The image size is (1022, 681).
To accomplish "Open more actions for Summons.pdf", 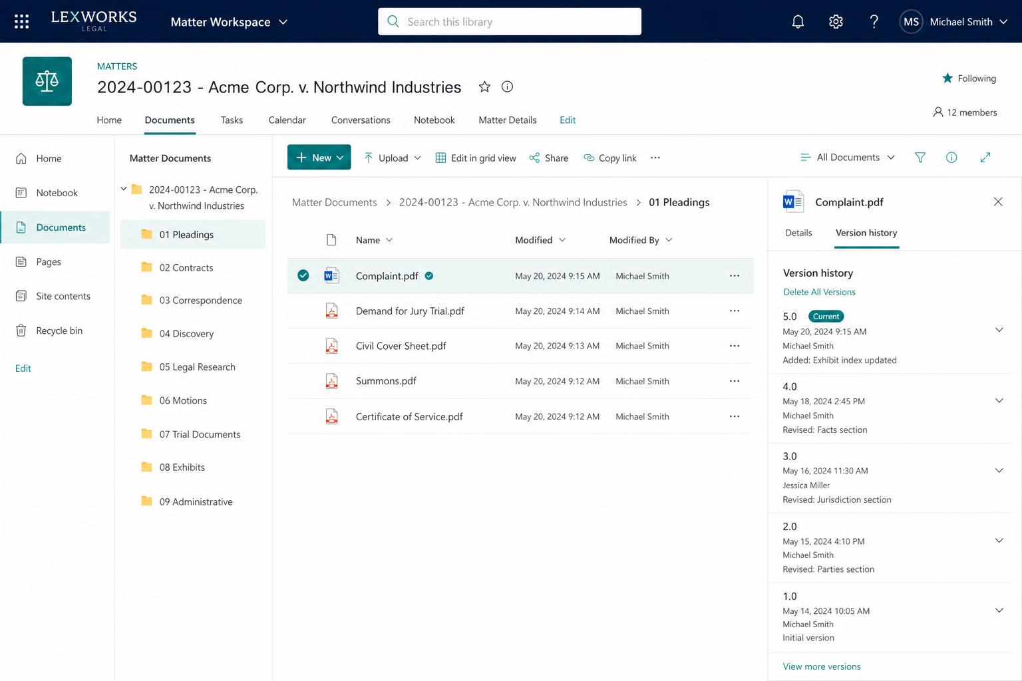I will click(735, 381).
